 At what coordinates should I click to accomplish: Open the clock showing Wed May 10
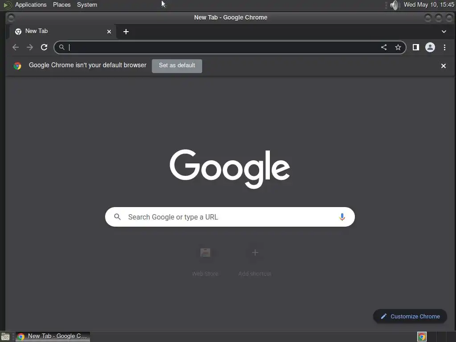pos(429,4)
